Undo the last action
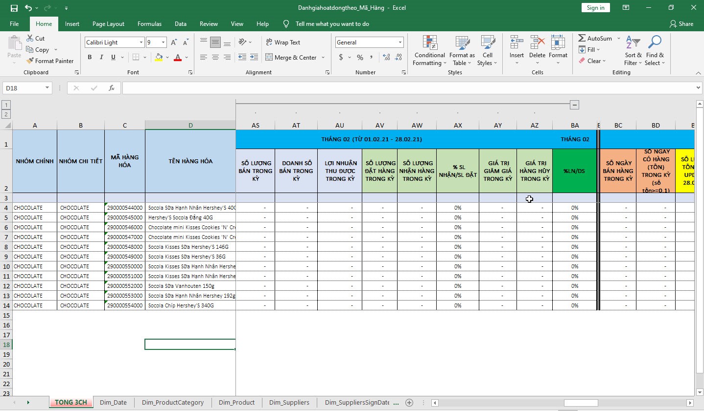This screenshot has height=411, width=704. [28, 8]
